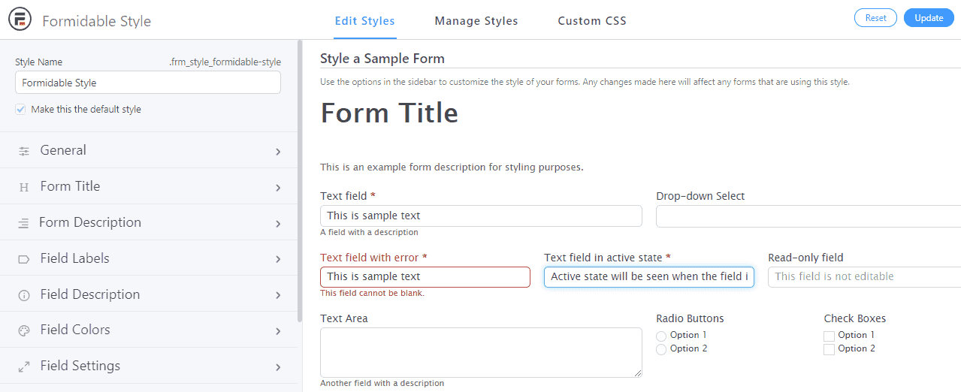Click the 'Radio Buttons' label

pyautogui.click(x=690, y=319)
